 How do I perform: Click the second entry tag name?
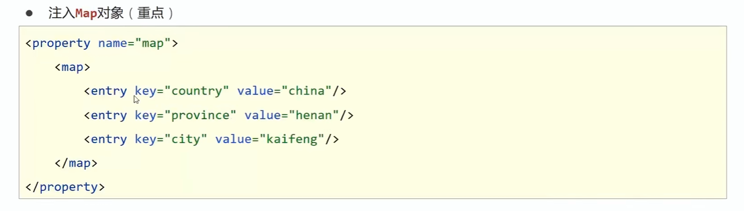click(109, 115)
